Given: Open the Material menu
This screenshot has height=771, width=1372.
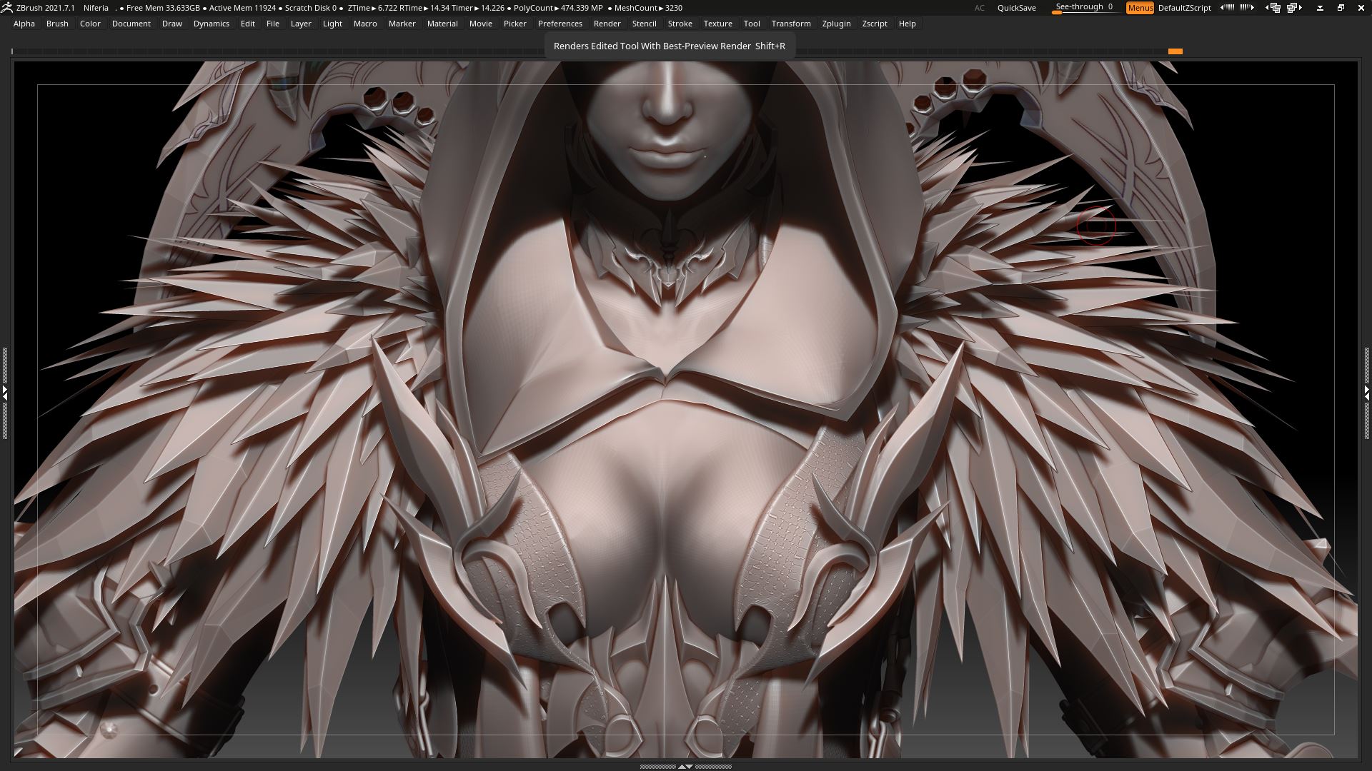Looking at the screenshot, I should [x=442, y=24].
